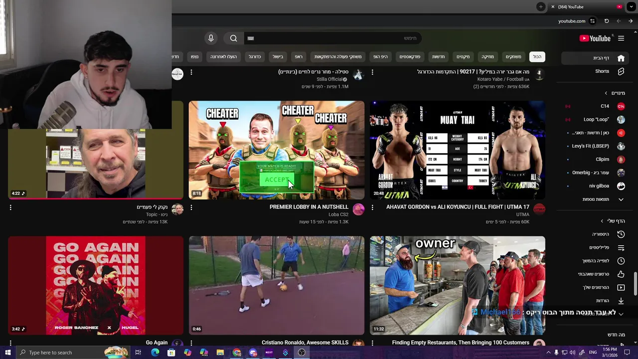Open the Premier Lobby in a Nutshell thumbnail
Viewport: 638px width, 359px height.
277,150
